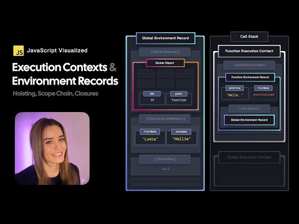The height and width of the screenshot is (224, 299).
Task: Click the "[[DeclarativeRecord]]" label
Action: coord(165,119)
